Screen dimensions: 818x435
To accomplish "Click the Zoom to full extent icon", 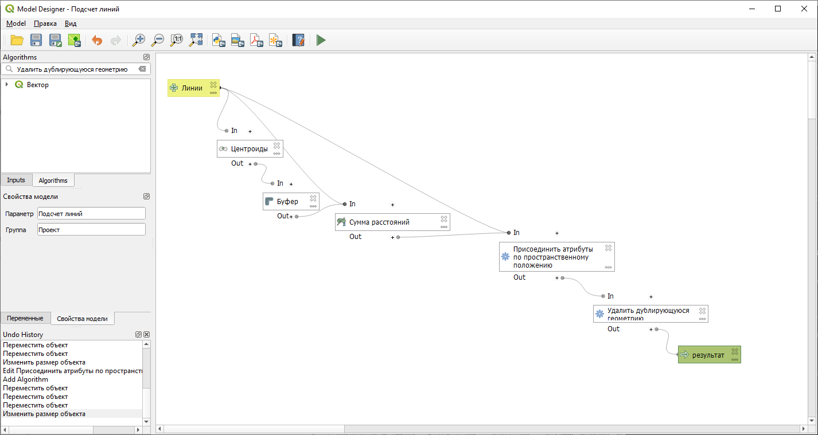I will (x=196, y=40).
